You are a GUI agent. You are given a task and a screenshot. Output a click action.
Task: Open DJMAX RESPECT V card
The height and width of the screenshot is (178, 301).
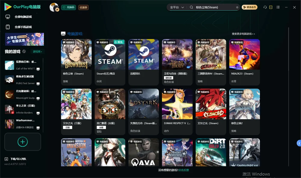177,112
